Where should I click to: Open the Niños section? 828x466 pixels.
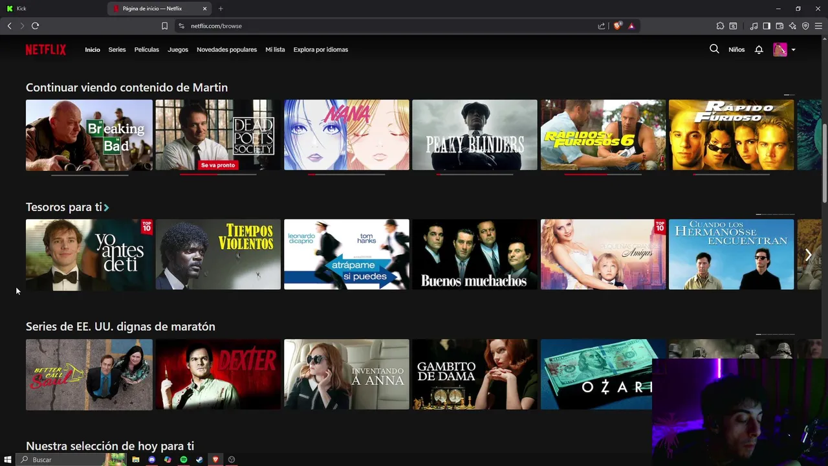click(736, 50)
